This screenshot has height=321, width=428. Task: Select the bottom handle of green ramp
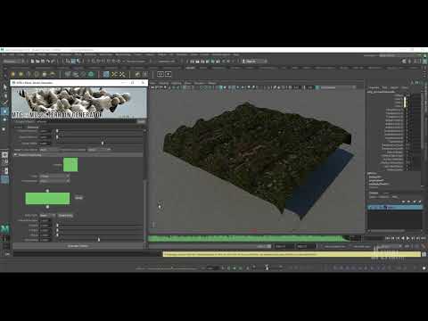point(47,207)
